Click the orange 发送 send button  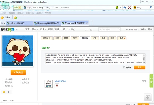(x=140, y=67)
